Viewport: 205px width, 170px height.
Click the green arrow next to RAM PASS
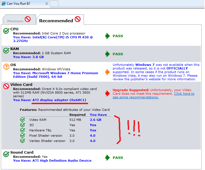[108, 54]
